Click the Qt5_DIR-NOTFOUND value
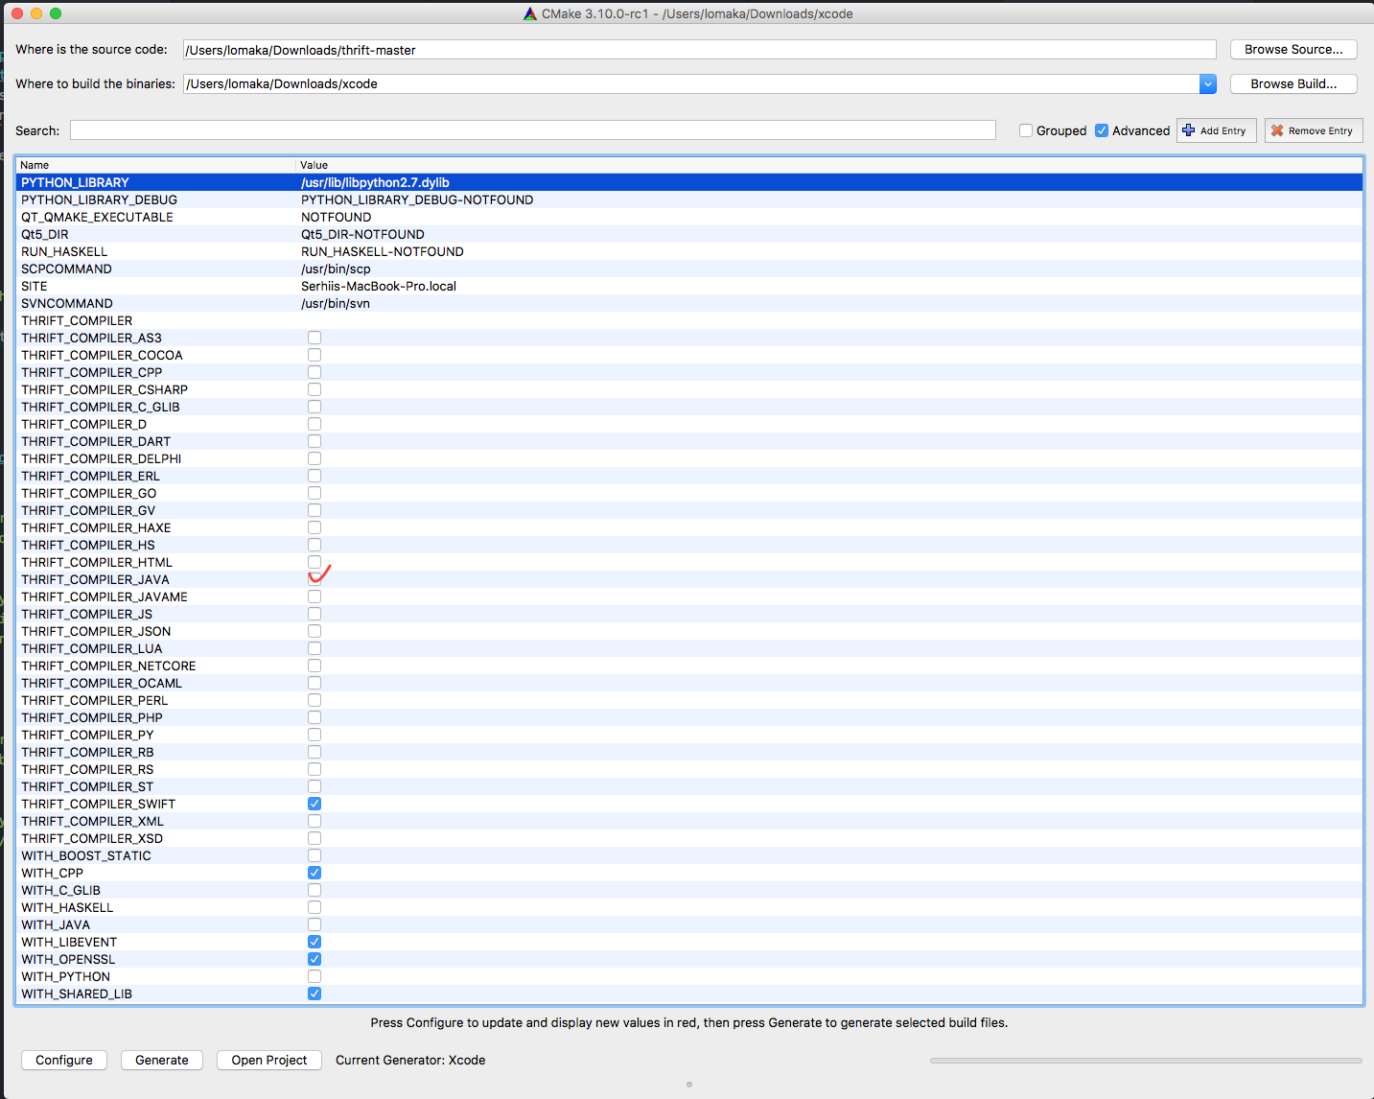Screen dimensions: 1374x1099 pyautogui.click(x=362, y=234)
